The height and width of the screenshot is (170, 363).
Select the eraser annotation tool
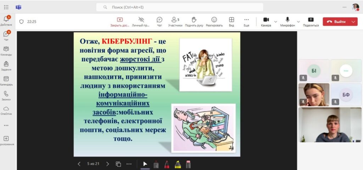point(188,164)
